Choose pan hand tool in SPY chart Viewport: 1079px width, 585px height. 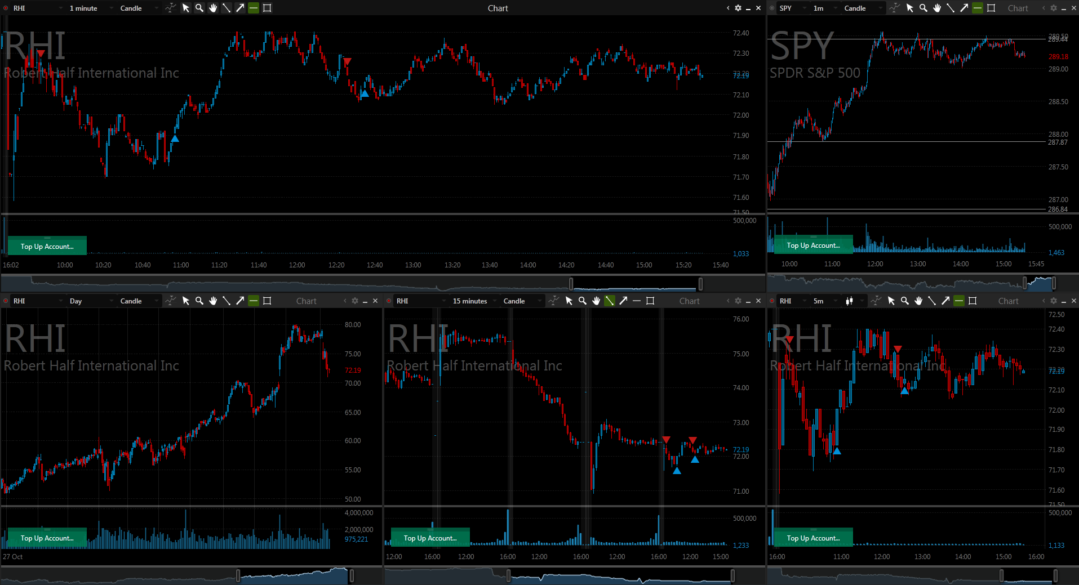(937, 8)
